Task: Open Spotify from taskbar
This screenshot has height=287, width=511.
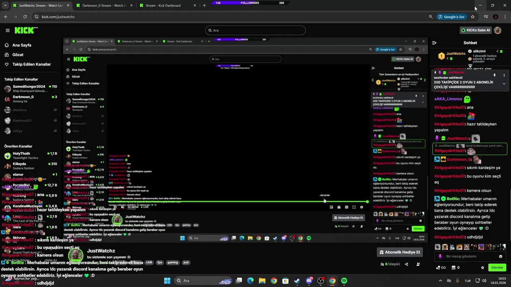Action: click(x=344, y=281)
